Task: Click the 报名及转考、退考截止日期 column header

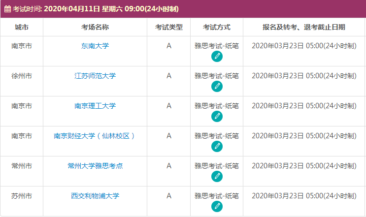Action: pos(303,27)
